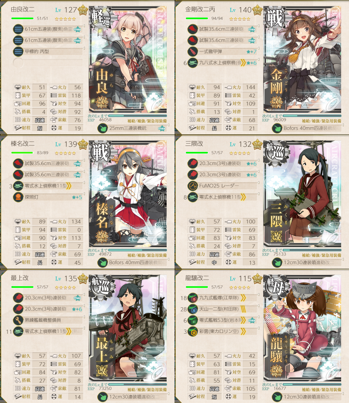
Task: Click Haruna's 探照灯 searchlight icon
Action: point(18,197)
